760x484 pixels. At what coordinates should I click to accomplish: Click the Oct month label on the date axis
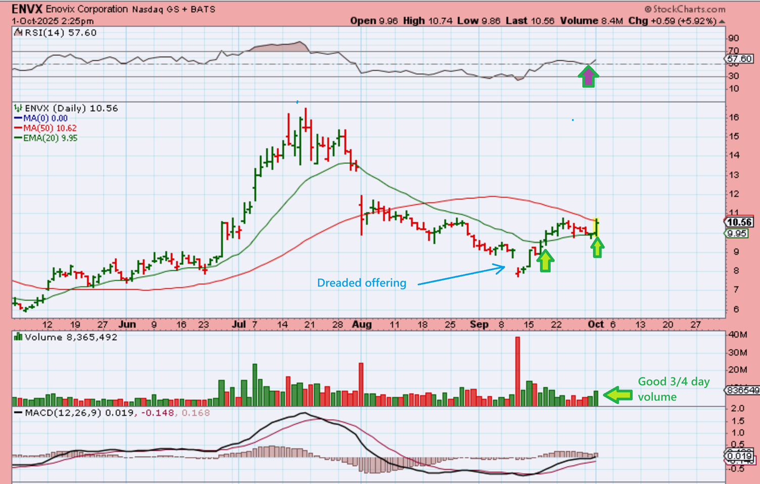596,324
